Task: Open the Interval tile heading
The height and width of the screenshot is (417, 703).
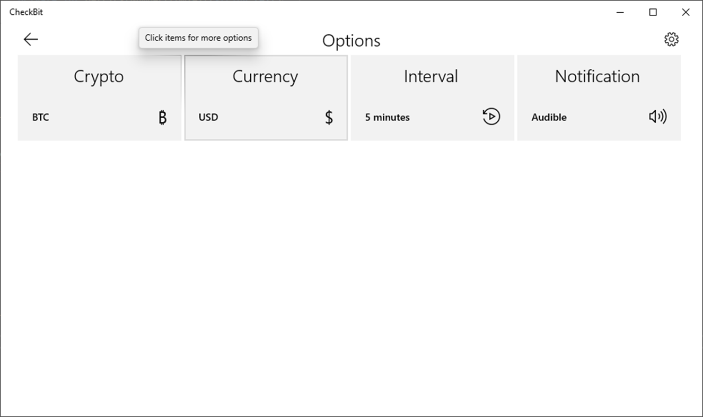Action: tap(430, 76)
